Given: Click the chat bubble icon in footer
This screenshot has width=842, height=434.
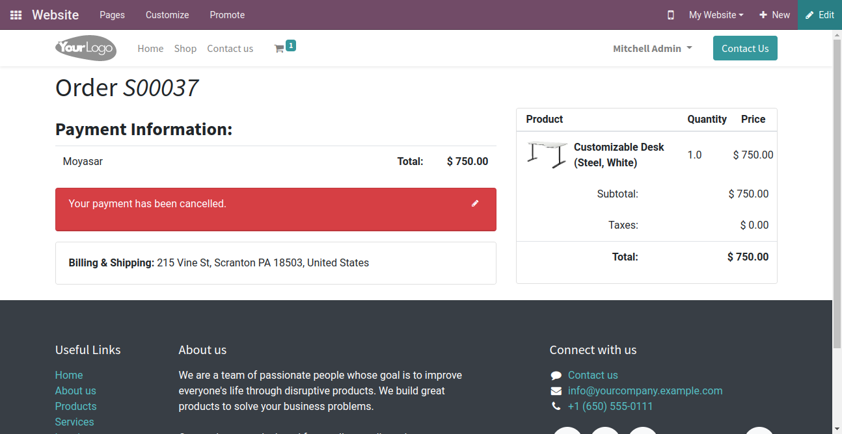Looking at the screenshot, I should coord(556,376).
